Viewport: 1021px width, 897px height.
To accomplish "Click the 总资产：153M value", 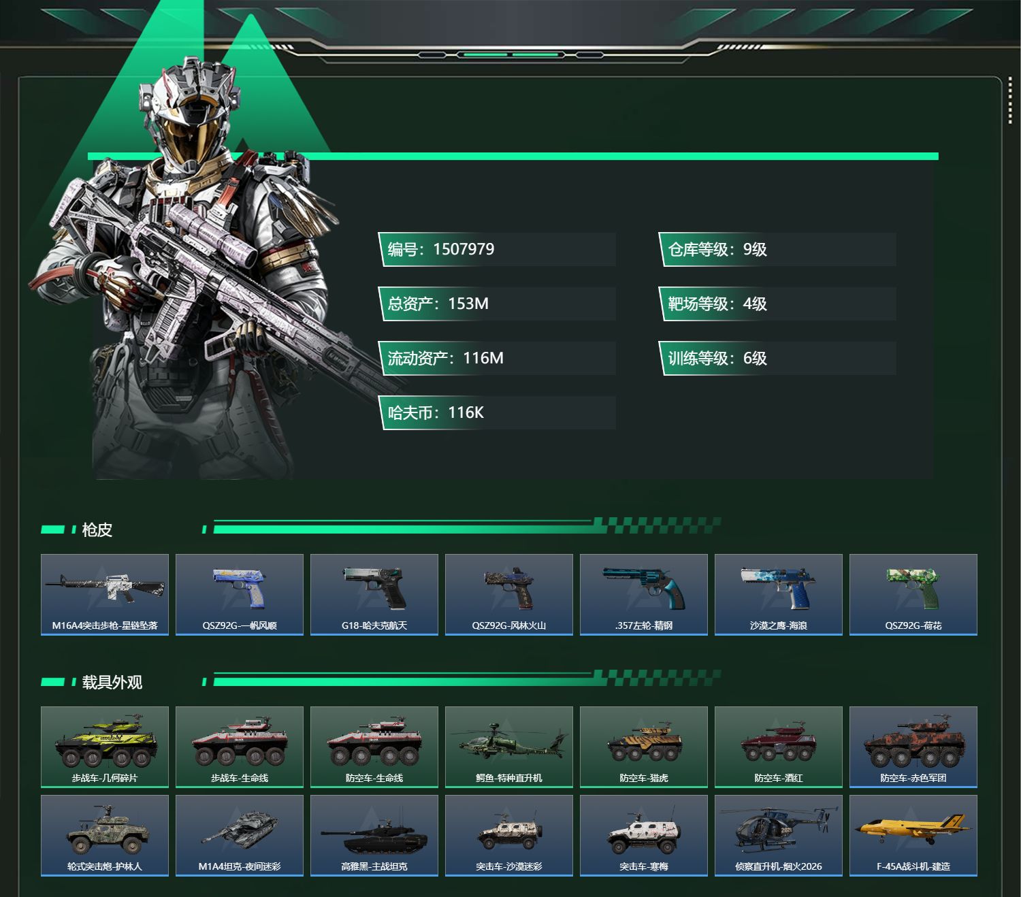I will pyautogui.click(x=497, y=304).
